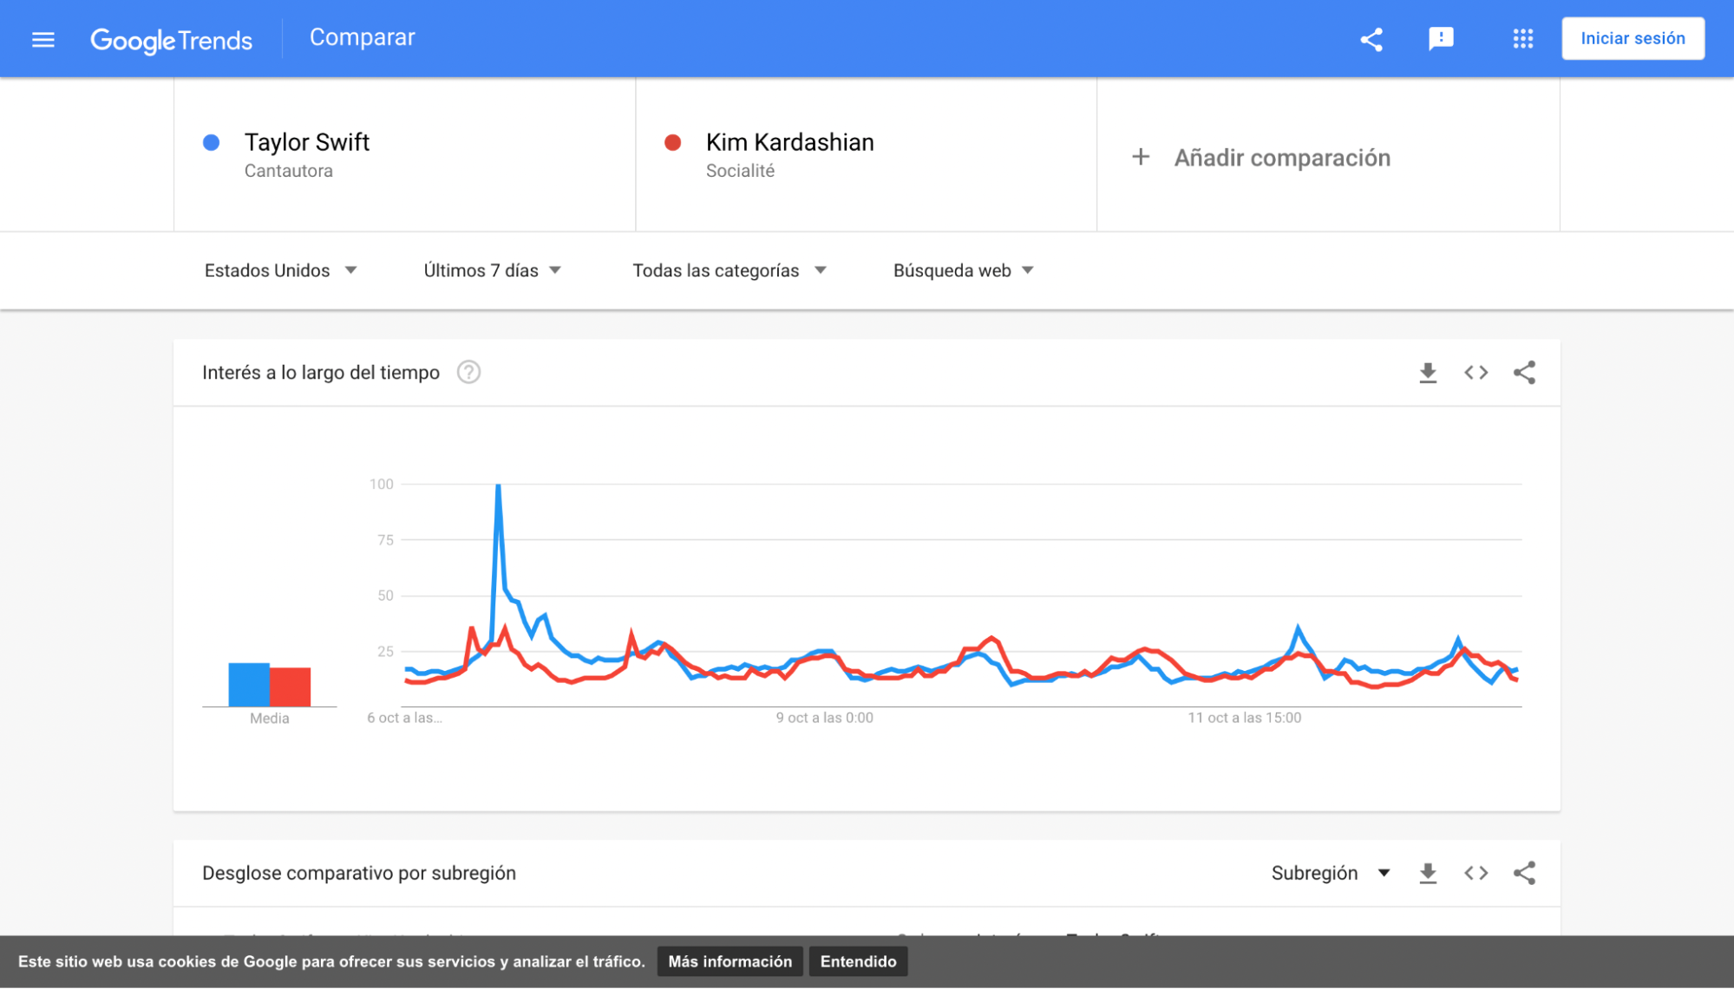
Task: Open the Todas las categorías dropdown
Action: click(729, 270)
